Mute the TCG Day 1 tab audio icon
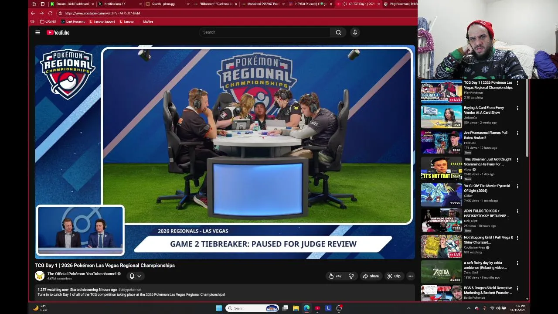 coord(344,4)
